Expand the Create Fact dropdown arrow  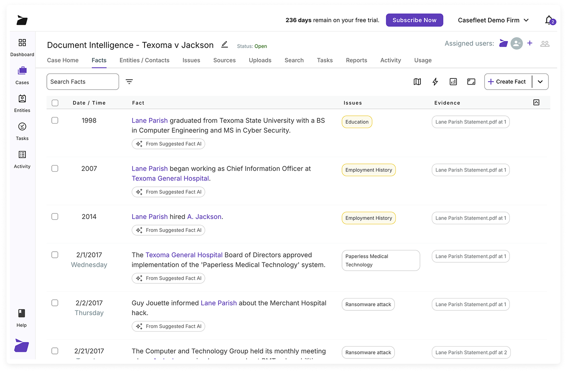540,82
